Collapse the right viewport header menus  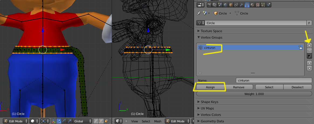[x=126, y=121]
